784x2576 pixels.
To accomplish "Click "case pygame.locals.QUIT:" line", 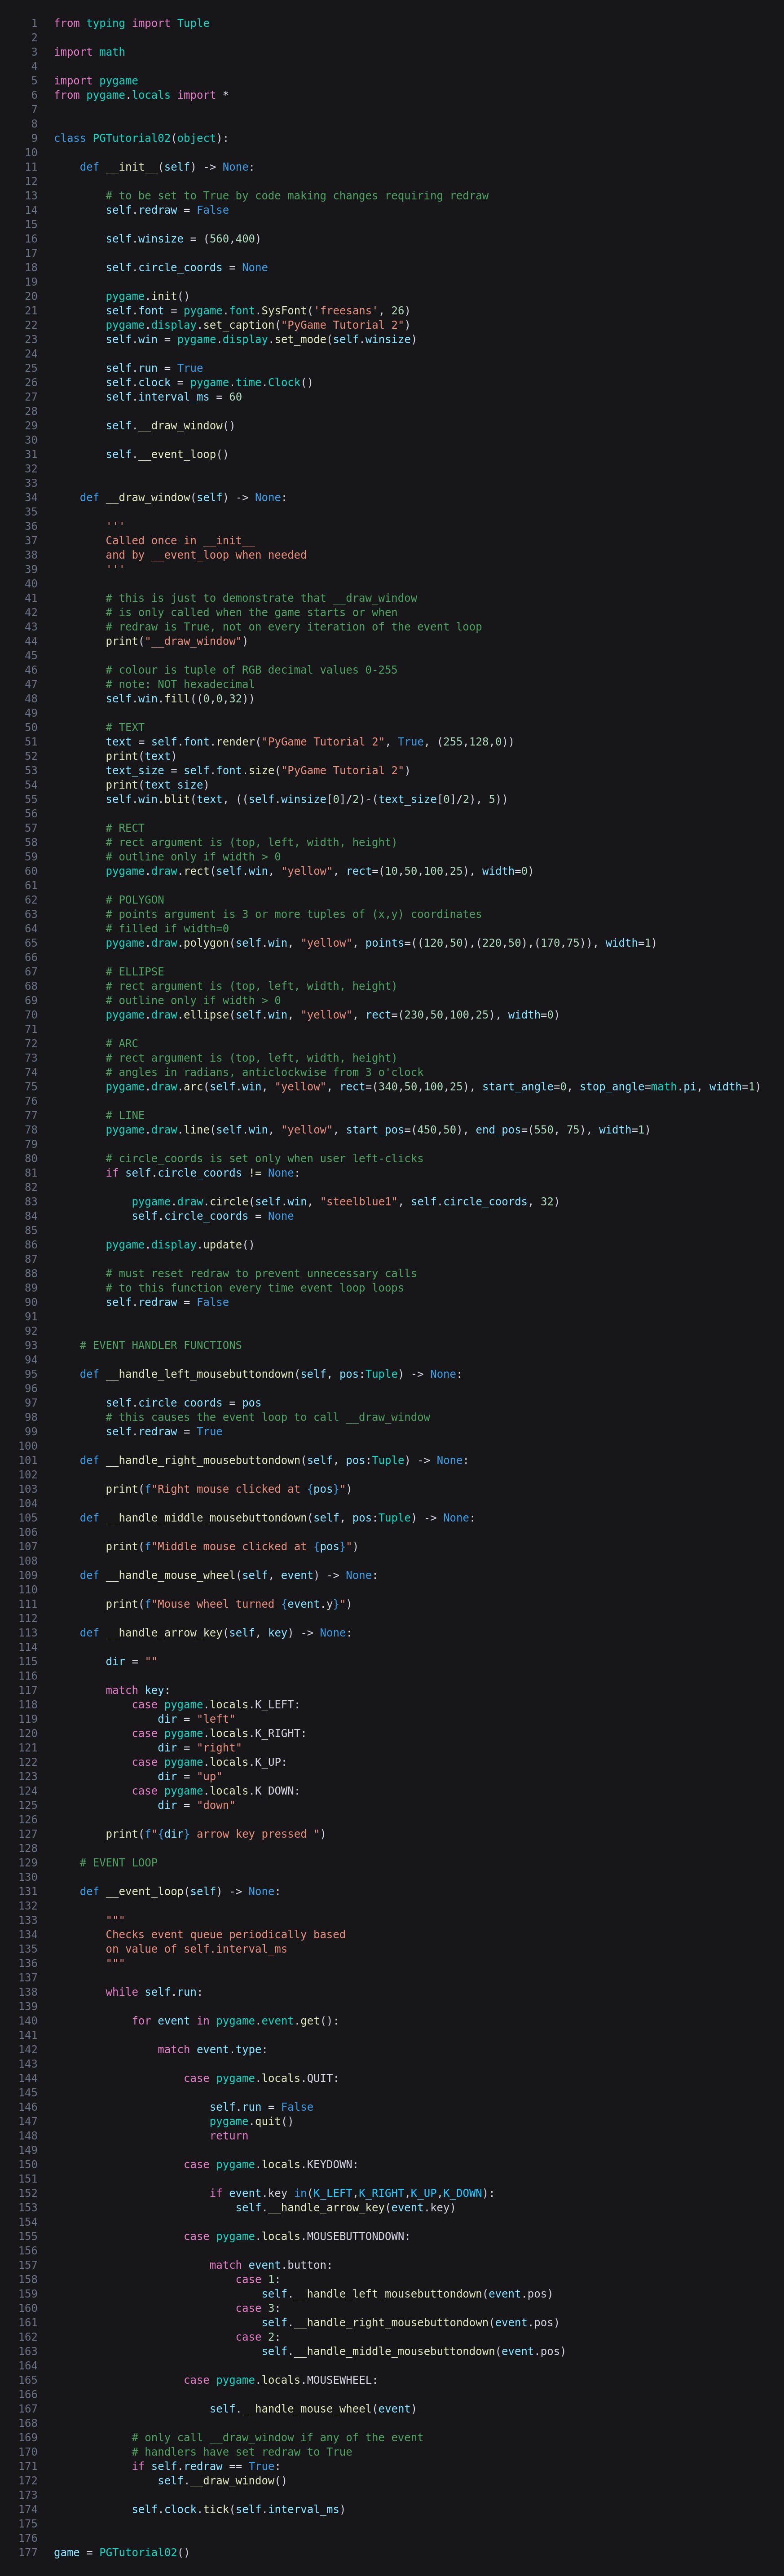I will [261, 2078].
